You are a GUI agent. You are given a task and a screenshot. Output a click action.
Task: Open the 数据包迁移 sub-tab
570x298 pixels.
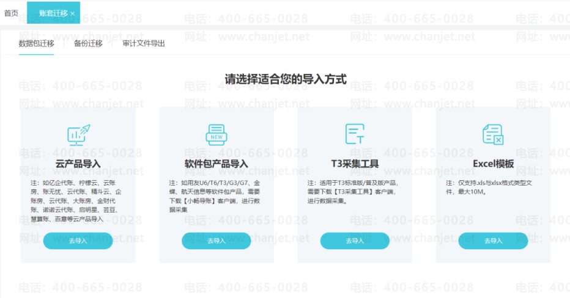(x=36, y=43)
